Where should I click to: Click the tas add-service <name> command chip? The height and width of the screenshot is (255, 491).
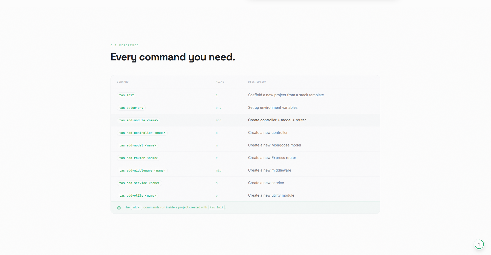tap(139, 183)
